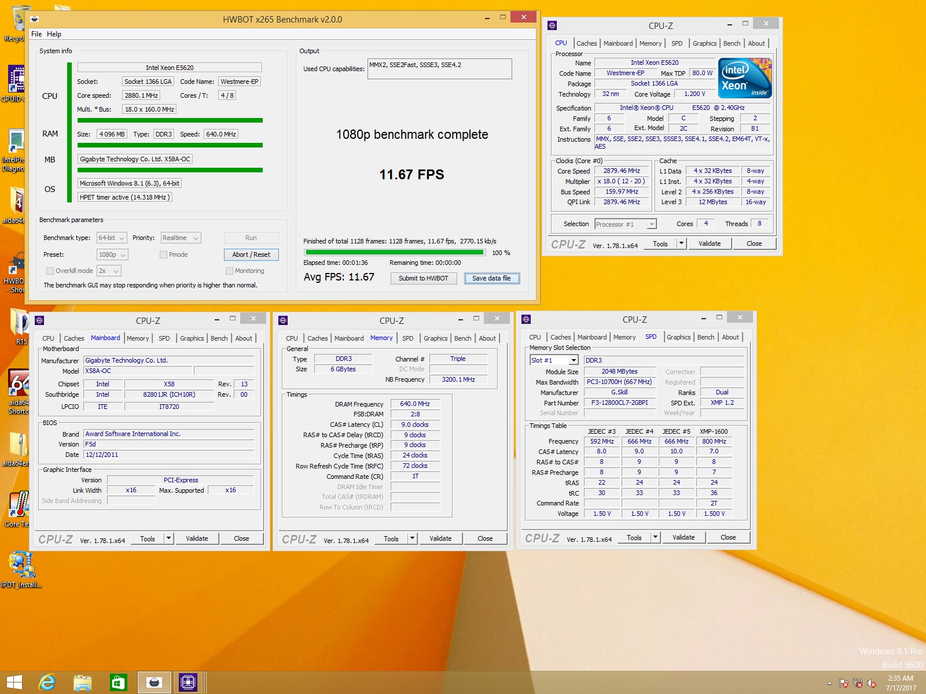This screenshot has height=694, width=926.
Task: Open the Windows Start button
Action: [14, 682]
